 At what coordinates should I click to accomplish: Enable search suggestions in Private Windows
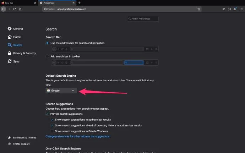coord(52,131)
